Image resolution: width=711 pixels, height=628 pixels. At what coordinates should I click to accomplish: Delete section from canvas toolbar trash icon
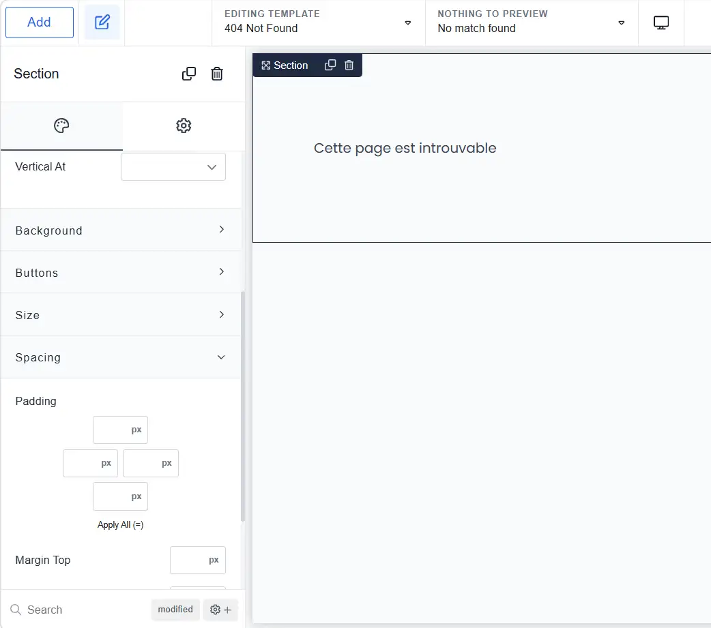pos(349,65)
